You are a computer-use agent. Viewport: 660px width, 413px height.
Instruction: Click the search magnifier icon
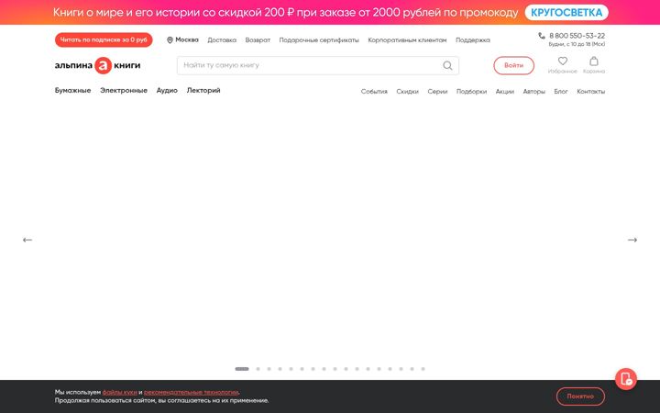point(447,65)
